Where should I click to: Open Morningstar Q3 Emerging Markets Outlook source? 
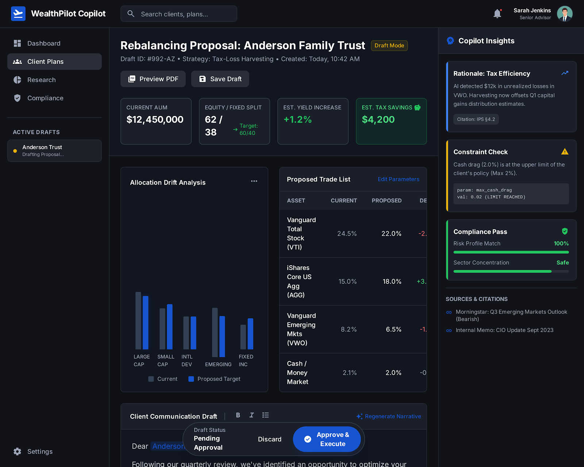pos(511,315)
